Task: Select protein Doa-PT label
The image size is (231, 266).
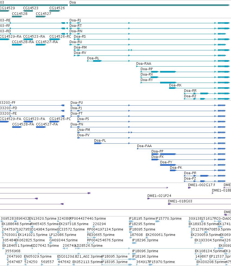Action: (77, 114)
